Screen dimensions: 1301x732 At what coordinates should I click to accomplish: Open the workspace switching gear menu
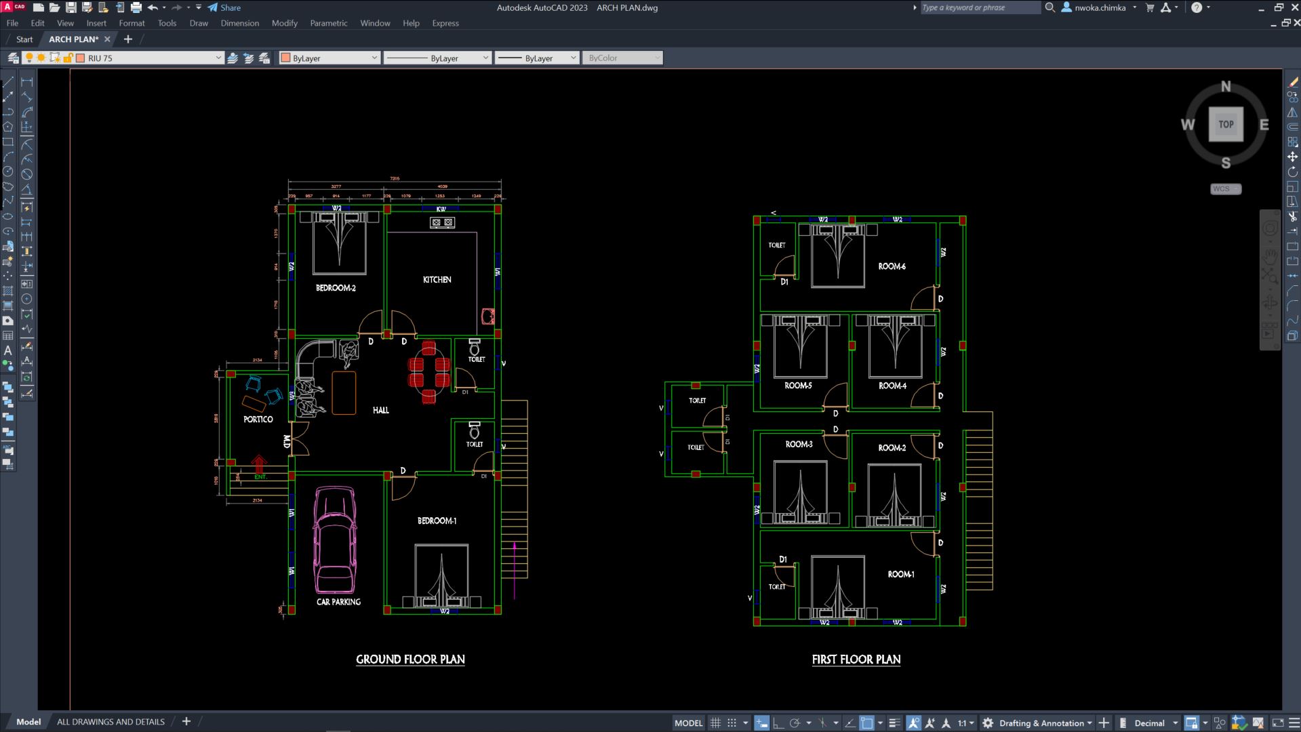pyautogui.click(x=987, y=723)
